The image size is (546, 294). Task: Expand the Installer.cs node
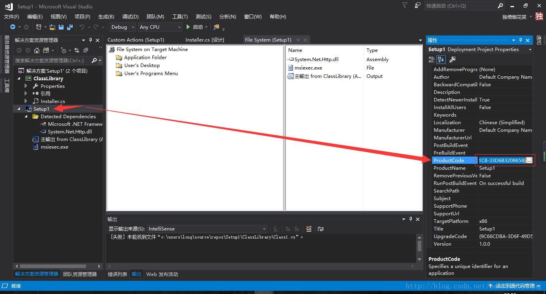pyautogui.click(x=26, y=101)
